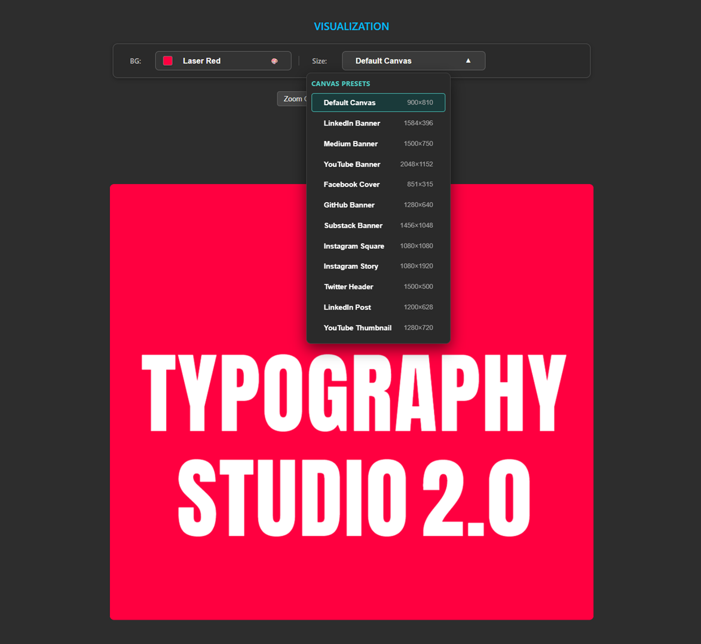Choose Facebook Cover canvas size
The image size is (701, 644).
click(378, 184)
